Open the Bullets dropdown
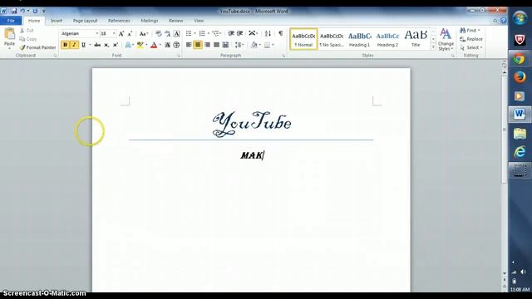The width and height of the screenshot is (532, 299). 195,33
